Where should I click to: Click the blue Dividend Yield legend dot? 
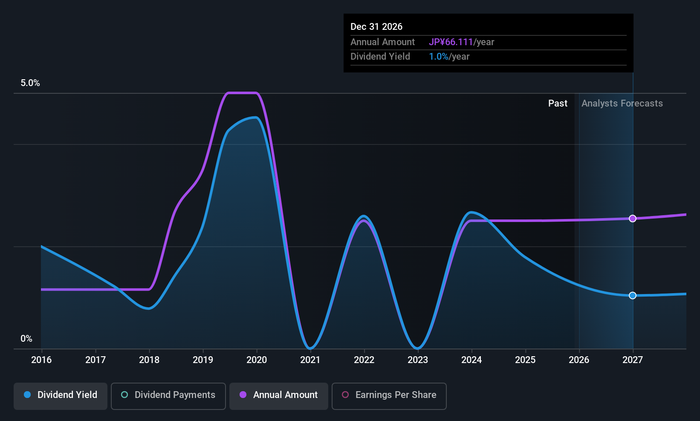(x=27, y=395)
